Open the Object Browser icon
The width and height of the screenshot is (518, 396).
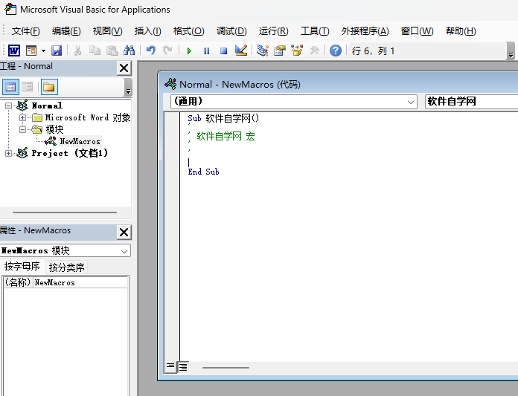297,51
